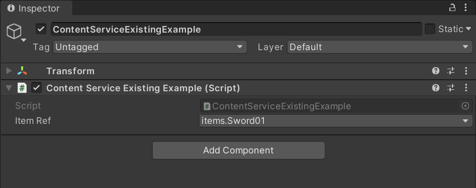Toggle the GameObject active checkbox
The width and height of the screenshot is (476, 188).
click(41, 29)
